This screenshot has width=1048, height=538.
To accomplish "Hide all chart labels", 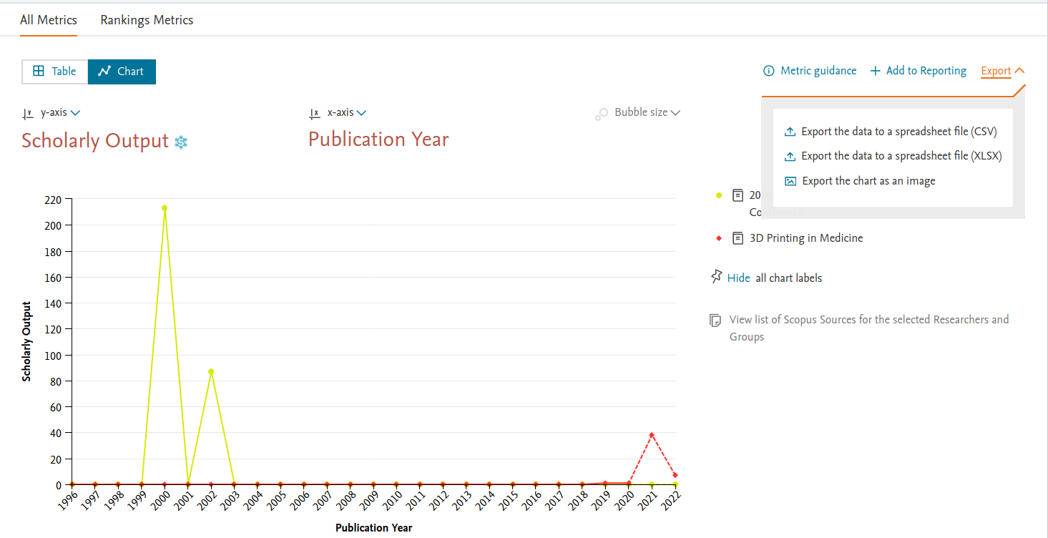I will point(738,278).
